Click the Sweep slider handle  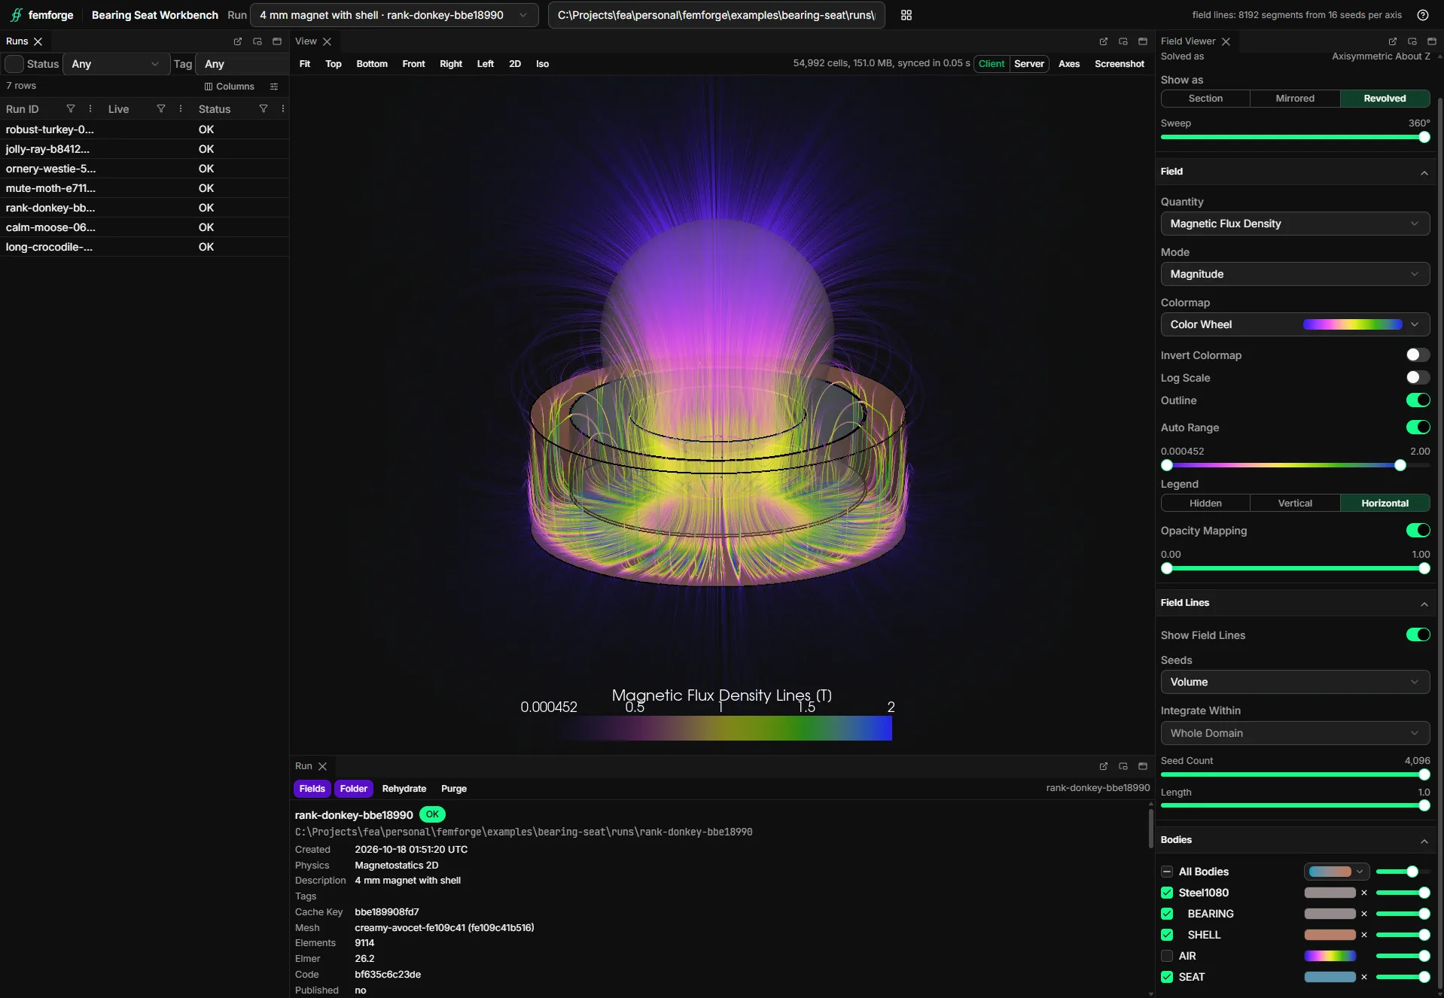click(1424, 137)
